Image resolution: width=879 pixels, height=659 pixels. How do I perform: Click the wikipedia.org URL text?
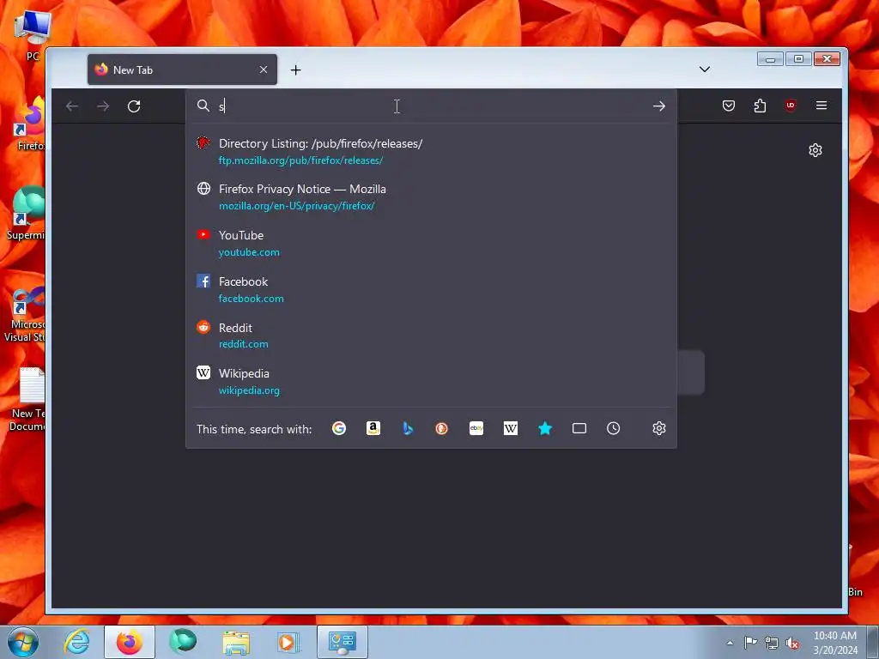tap(249, 390)
